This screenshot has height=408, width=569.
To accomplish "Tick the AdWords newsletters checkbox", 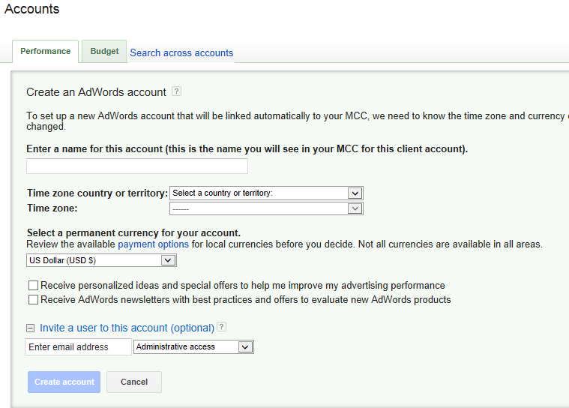I will click(33, 300).
